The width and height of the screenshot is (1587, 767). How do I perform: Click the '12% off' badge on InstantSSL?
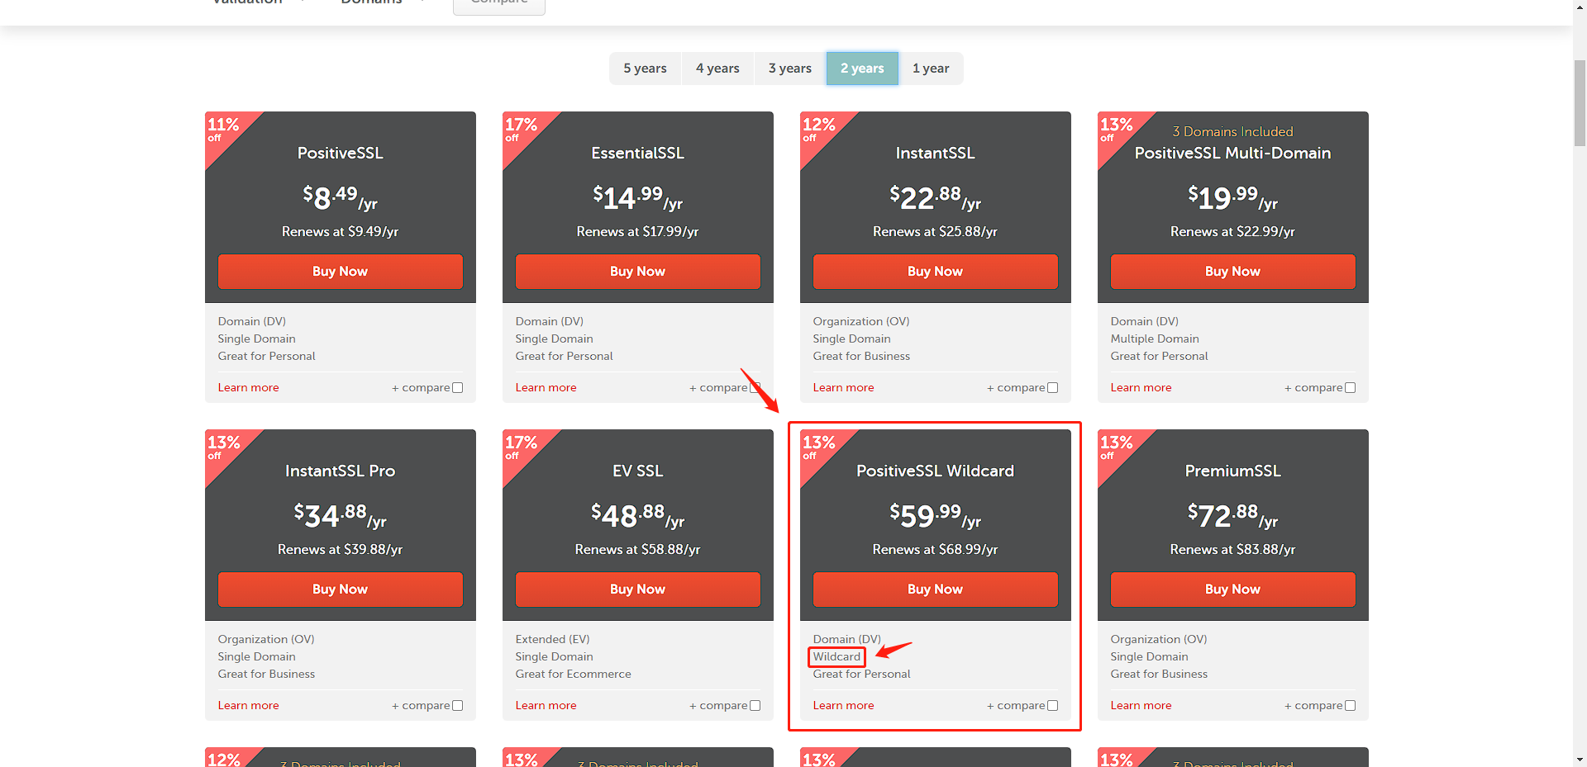click(819, 130)
